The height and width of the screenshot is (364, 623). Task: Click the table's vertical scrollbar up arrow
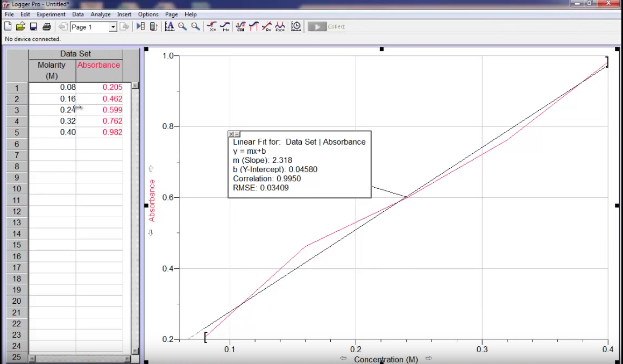(x=135, y=85)
